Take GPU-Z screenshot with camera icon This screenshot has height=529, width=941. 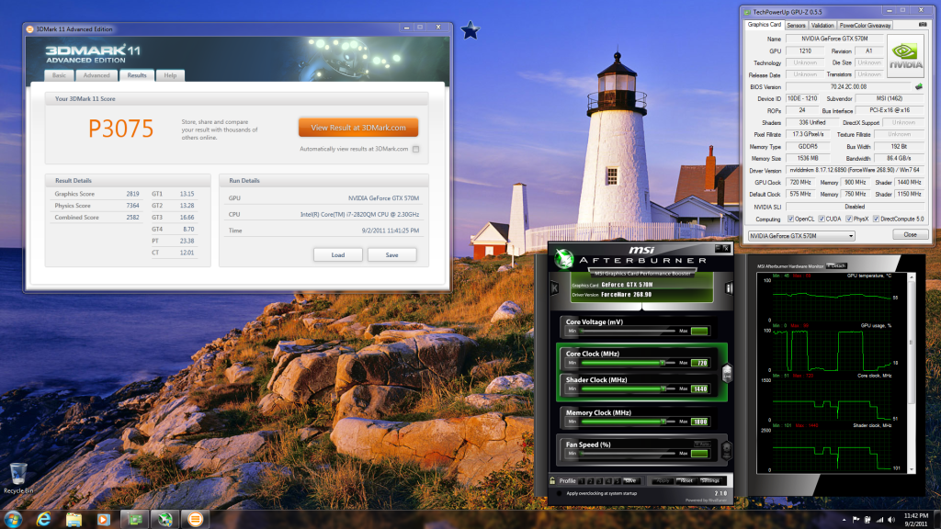pyautogui.click(x=923, y=25)
